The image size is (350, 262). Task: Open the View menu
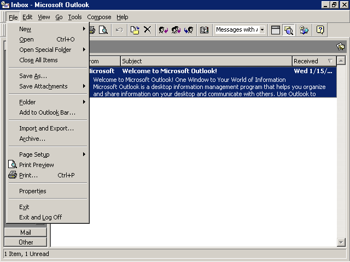click(44, 17)
